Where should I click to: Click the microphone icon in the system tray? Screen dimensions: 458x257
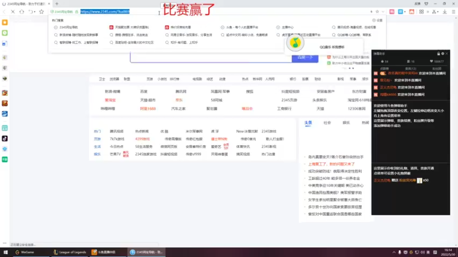point(399,252)
